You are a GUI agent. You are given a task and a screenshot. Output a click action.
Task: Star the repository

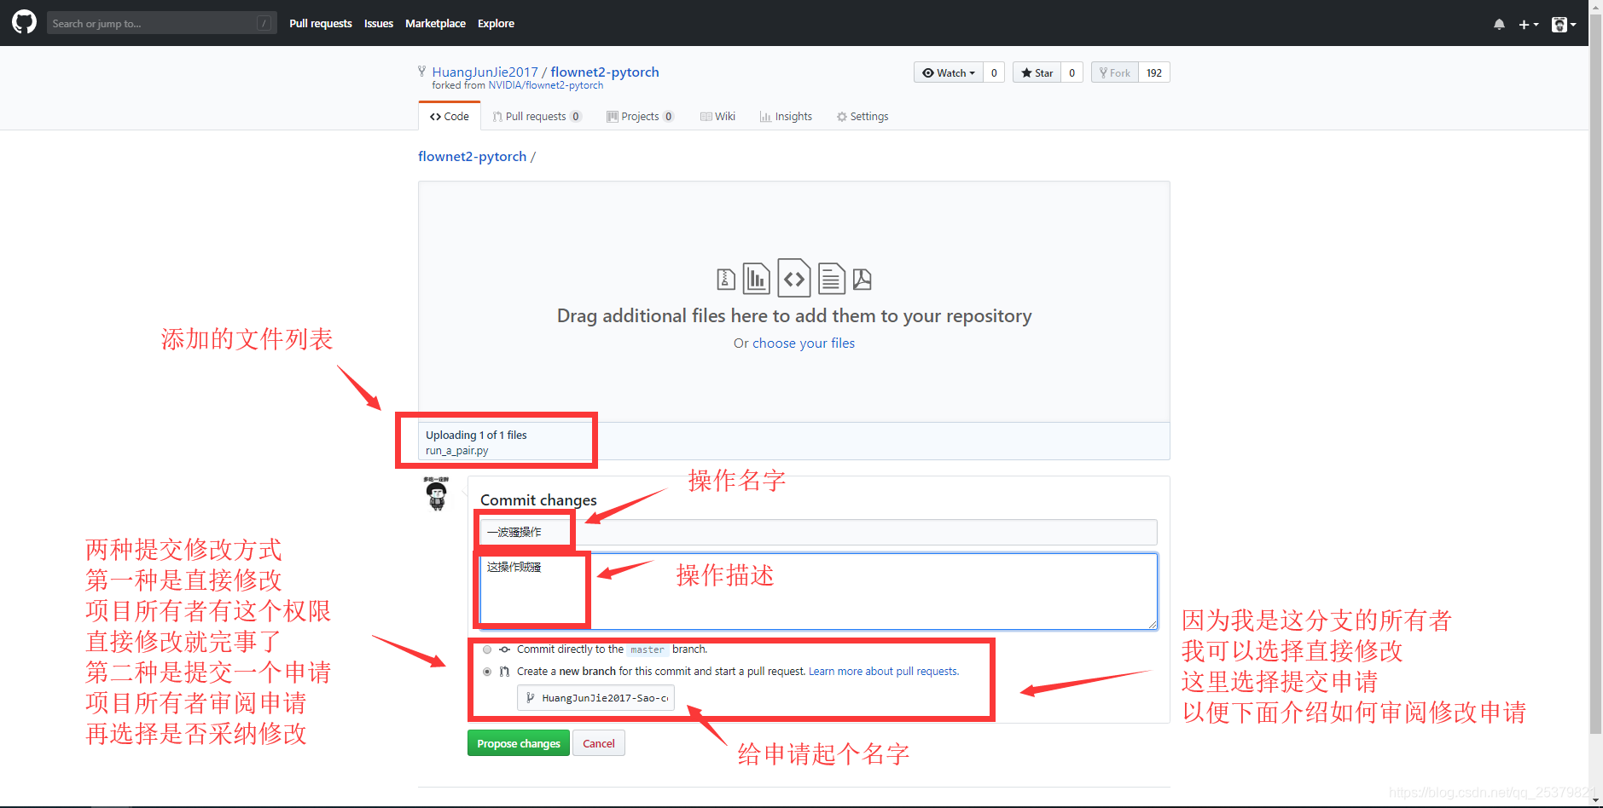(x=1037, y=72)
